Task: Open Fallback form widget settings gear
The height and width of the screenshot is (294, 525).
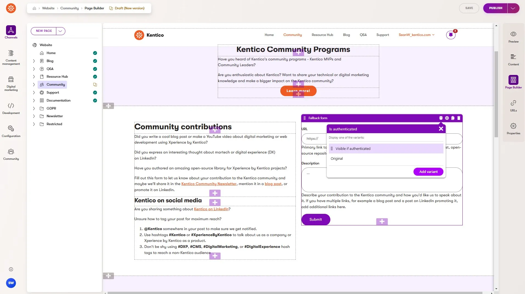Action: click(x=447, y=118)
